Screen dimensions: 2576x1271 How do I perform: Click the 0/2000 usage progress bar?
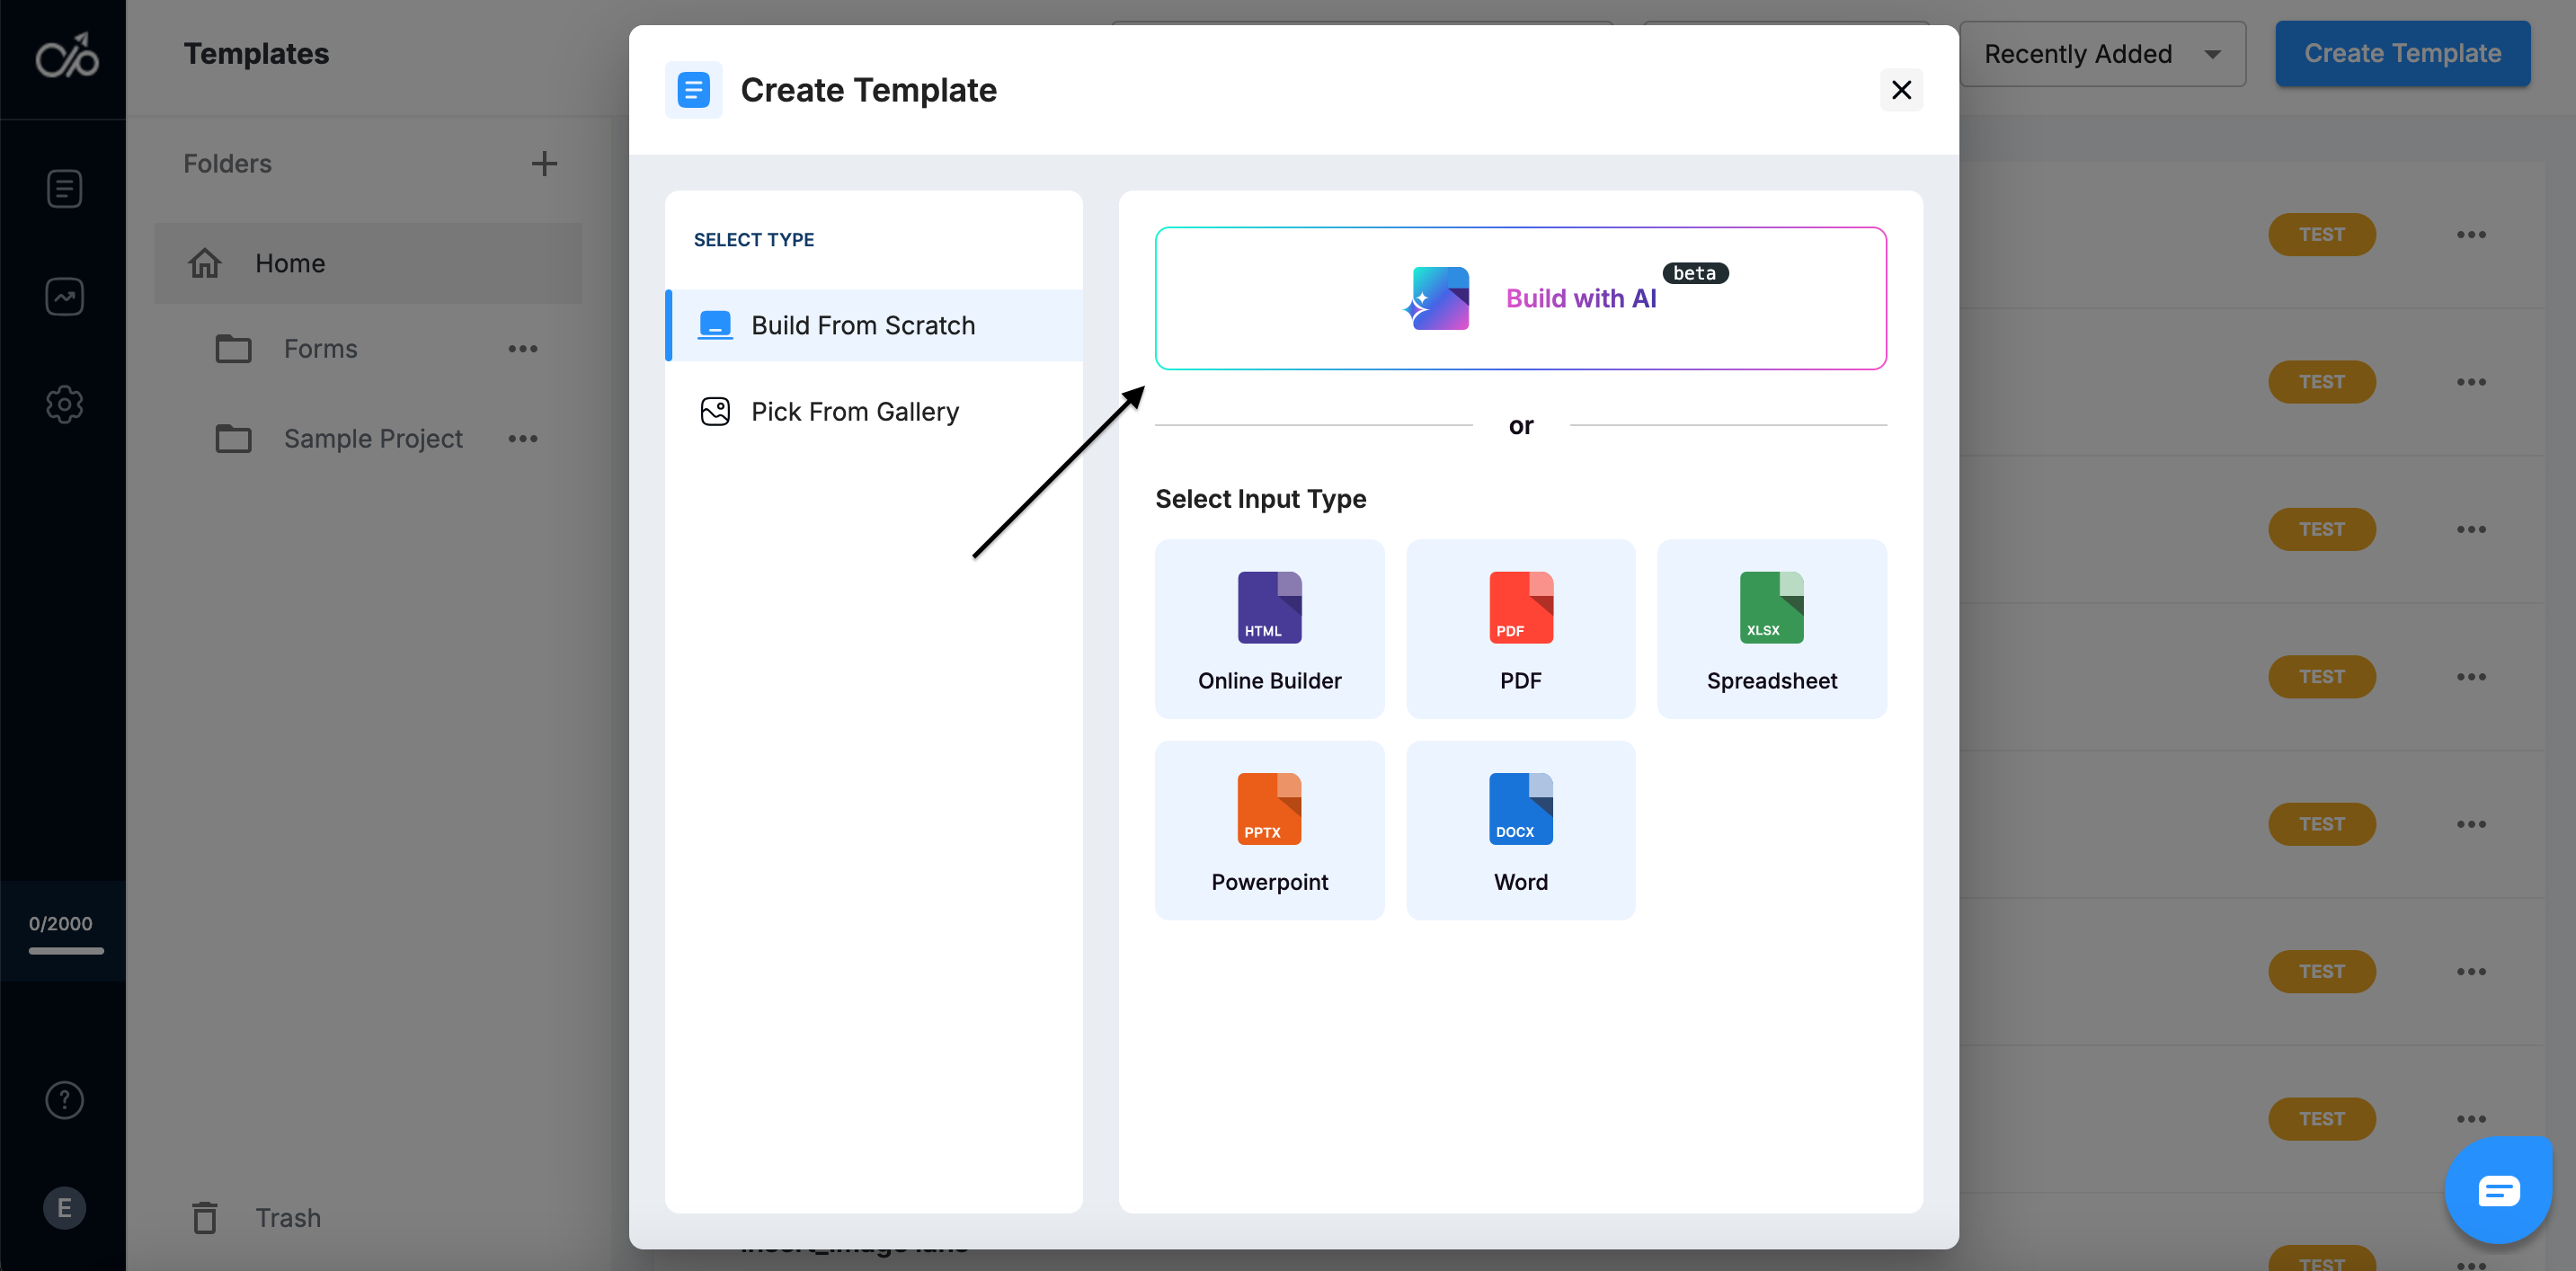[65, 950]
